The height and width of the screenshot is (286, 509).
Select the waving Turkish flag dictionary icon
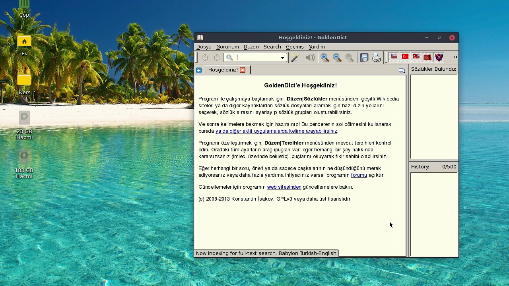427,57
